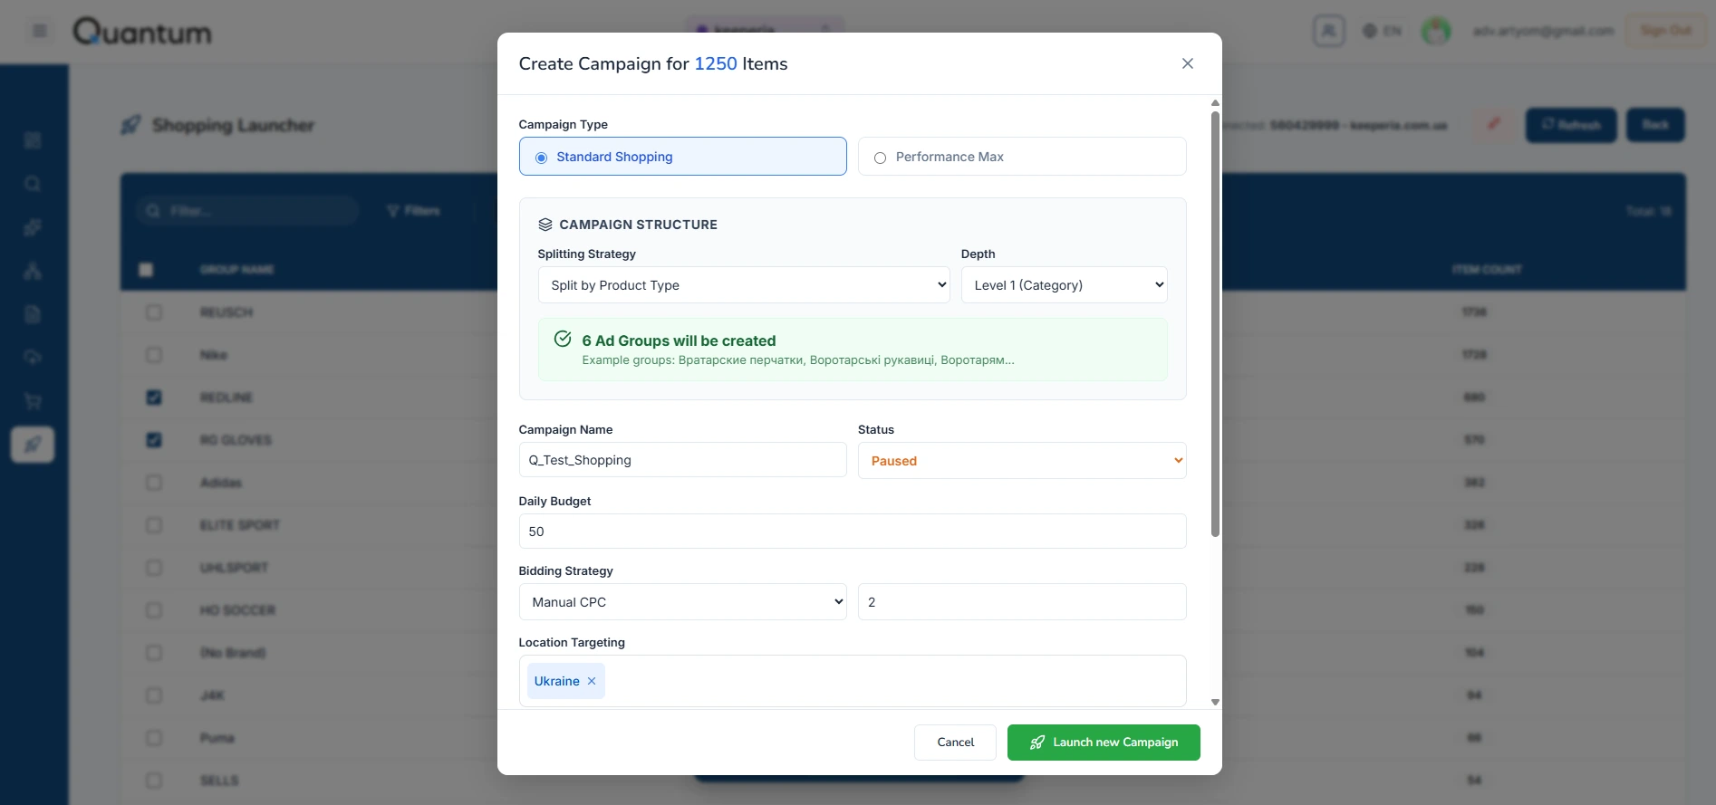Click the green checkmark ad groups icon
The height and width of the screenshot is (805, 1716).
(563, 340)
